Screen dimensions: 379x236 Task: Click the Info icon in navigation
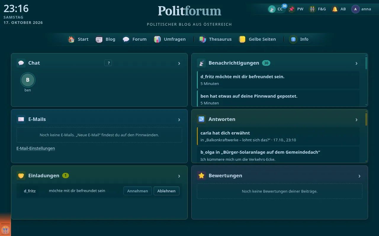tap(293, 39)
